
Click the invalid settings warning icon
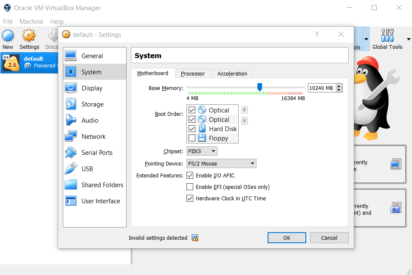pyautogui.click(x=195, y=238)
